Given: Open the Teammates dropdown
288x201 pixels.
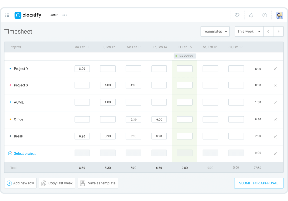Looking at the screenshot, I should click(215, 31).
